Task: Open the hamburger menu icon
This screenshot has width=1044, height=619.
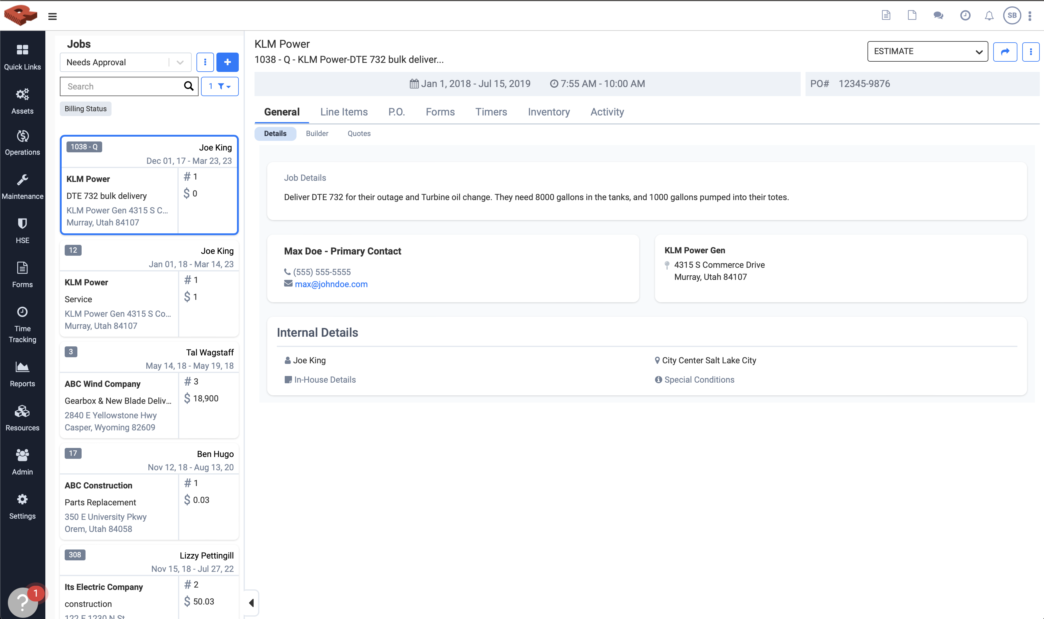Action: click(52, 16)
